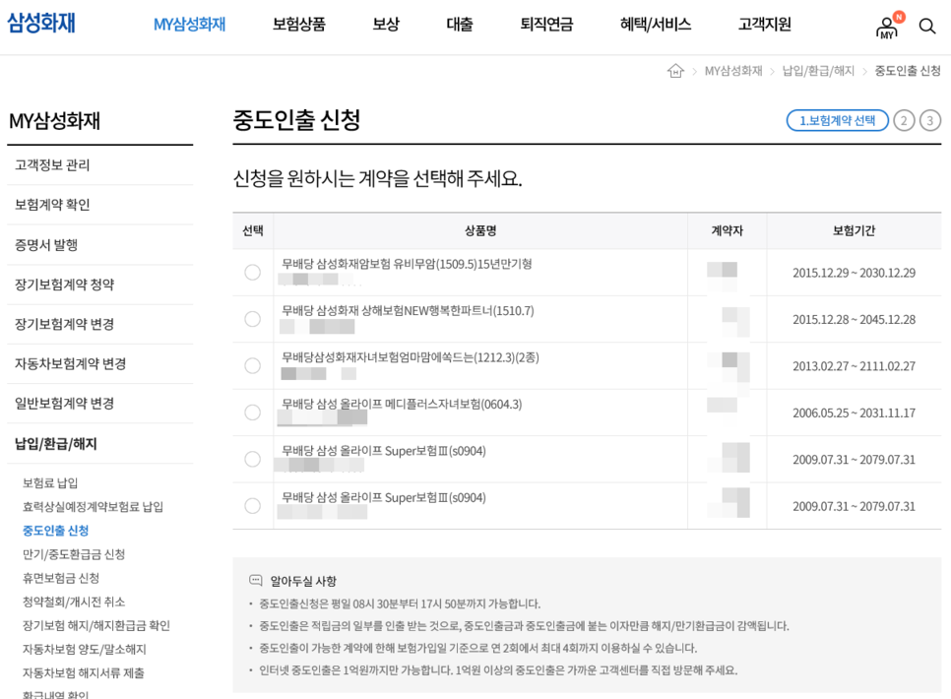Click MY삼성화재 breadcrumb link
951x699 pixels.
tap(733, 71)
